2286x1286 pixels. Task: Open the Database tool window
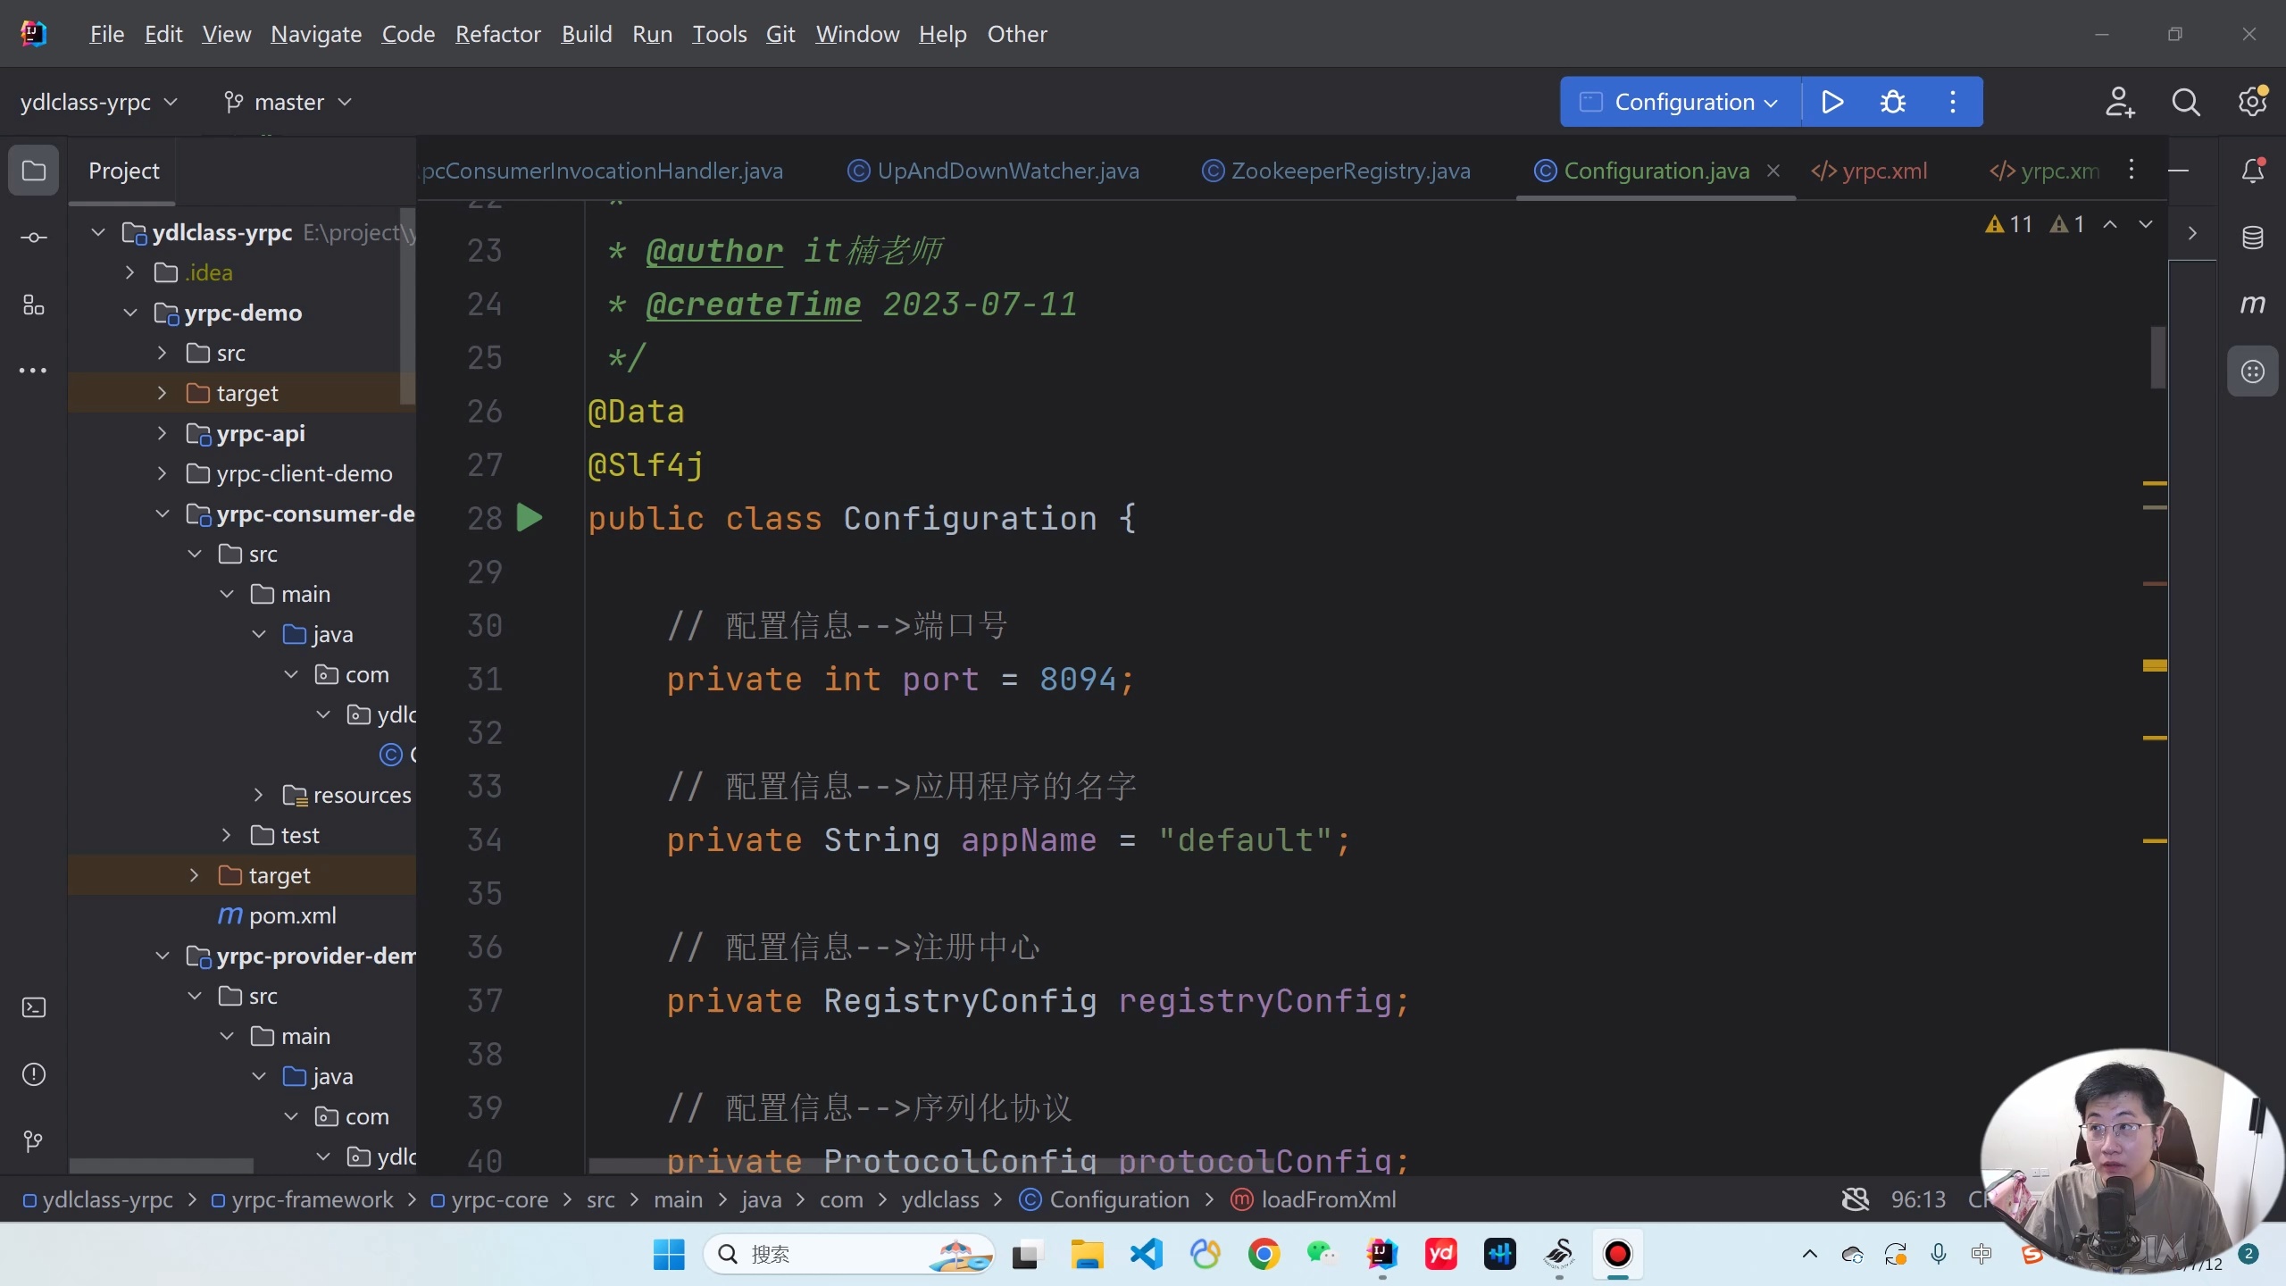pyautogui.click(x=2254, y=237)
